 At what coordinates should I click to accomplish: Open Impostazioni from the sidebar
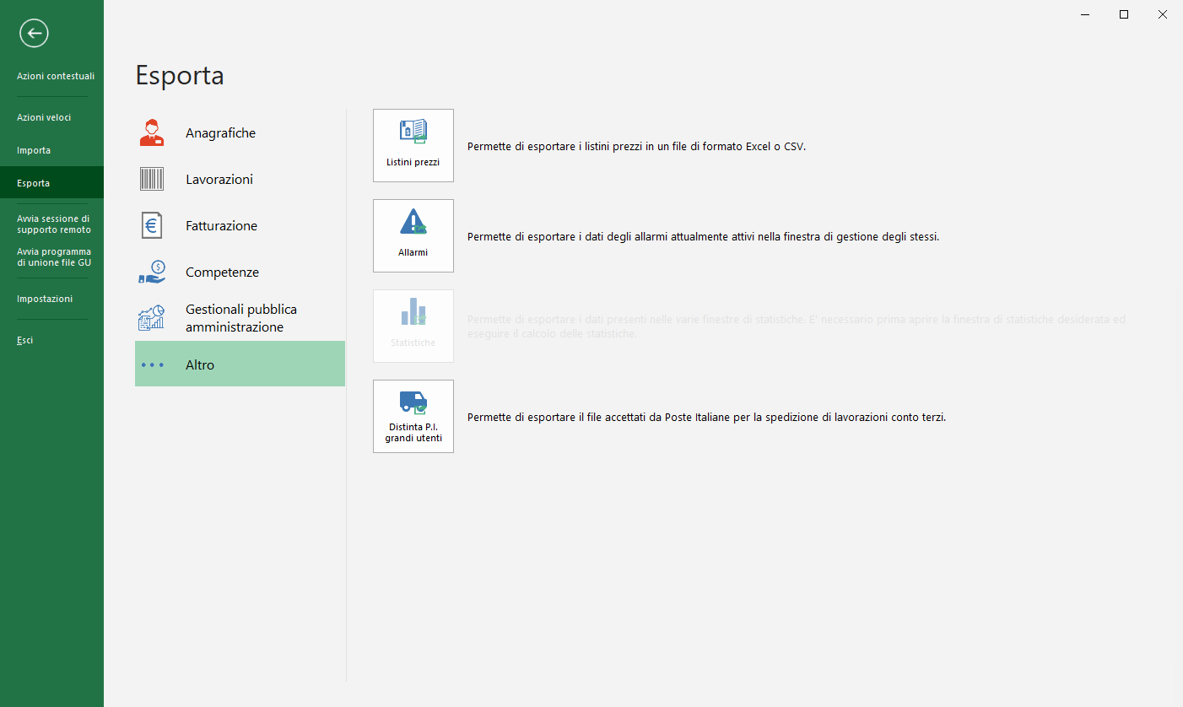pyautogui.click(x=45, y=299)
